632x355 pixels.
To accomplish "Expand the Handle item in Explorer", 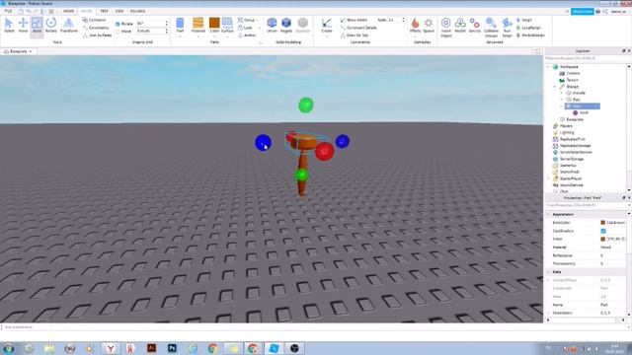I will coord(562,93).
